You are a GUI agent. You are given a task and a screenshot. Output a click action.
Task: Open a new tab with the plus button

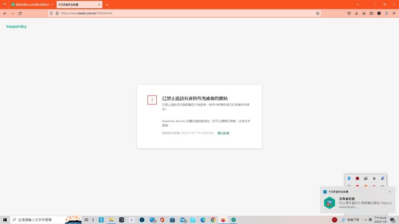point(107,4)
